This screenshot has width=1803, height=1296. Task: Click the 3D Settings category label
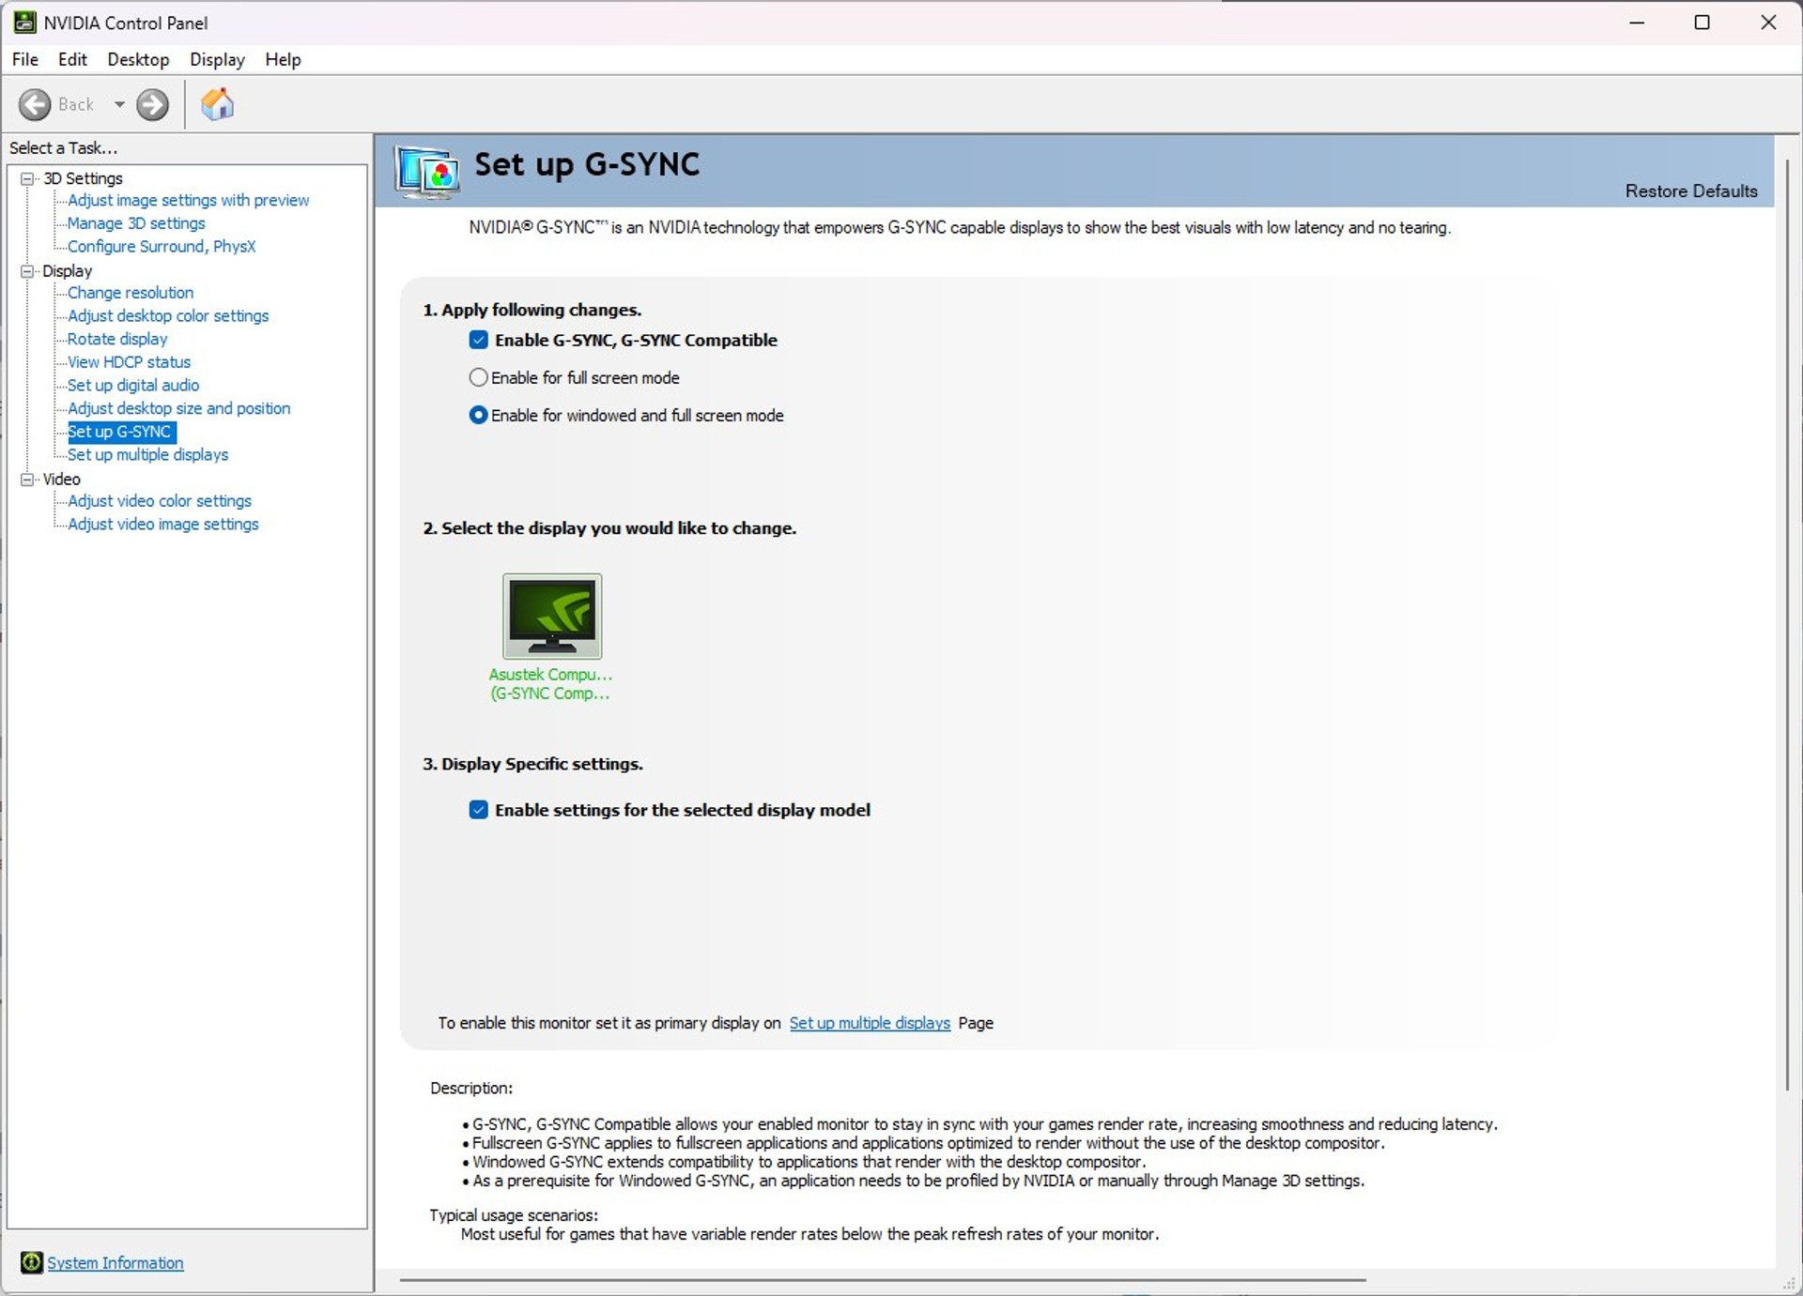coord(83,178)
